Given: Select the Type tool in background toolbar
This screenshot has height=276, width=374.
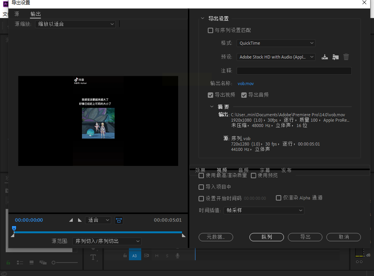Looking at the screenshot, I should 93,257.
